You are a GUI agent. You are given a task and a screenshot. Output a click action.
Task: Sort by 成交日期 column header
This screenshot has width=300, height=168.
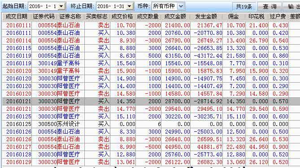pyautogui.click(x=17, y=17)
